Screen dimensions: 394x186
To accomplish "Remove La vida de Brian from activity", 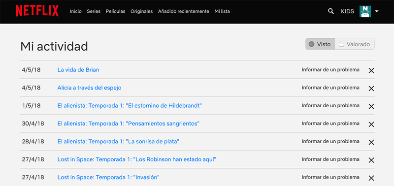I will click(x=371, y=70).
